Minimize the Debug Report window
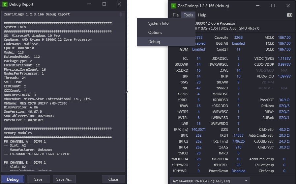This screenshot has height=184, width=296. pos(89,4)
